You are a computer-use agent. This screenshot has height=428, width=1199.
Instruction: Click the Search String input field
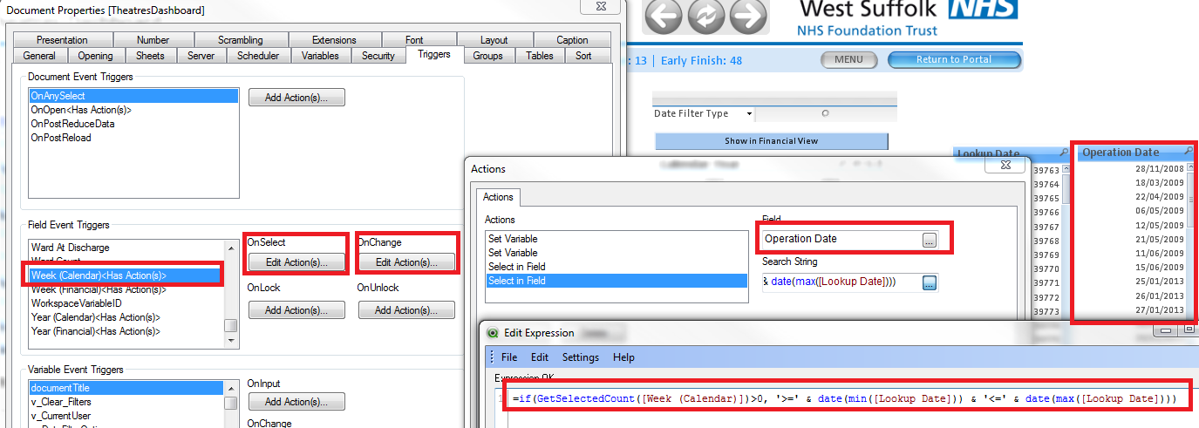point(841,282)
